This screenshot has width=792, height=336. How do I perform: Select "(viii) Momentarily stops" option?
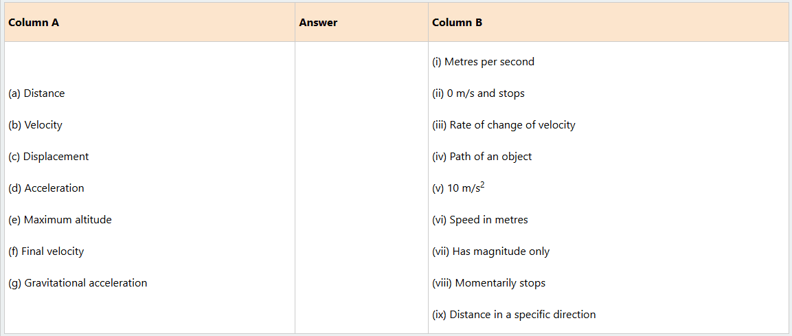coord(488,283)
